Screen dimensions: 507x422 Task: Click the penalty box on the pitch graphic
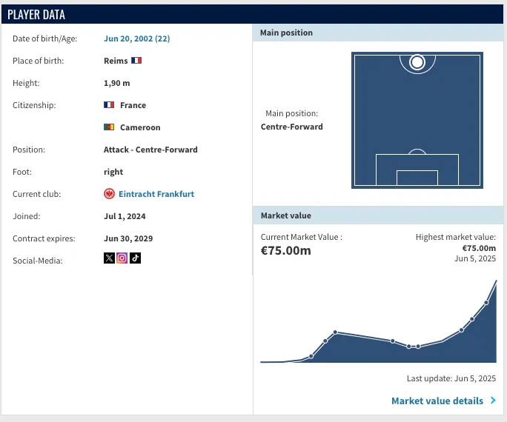coord(417,170)
